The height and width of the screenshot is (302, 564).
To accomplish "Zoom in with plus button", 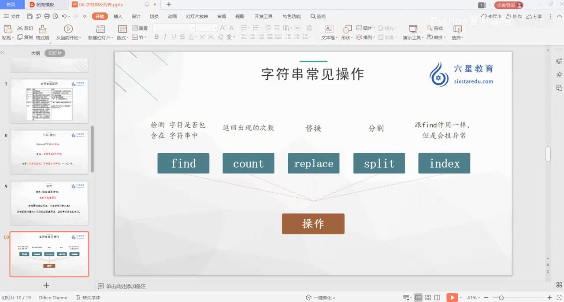I will pyautogui.click(x=549, y=298).
